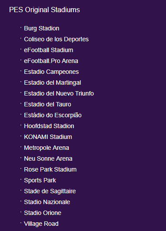166x231 pixels.
Task: Select Burg Stadion from the list
Action: pos(42,28)
